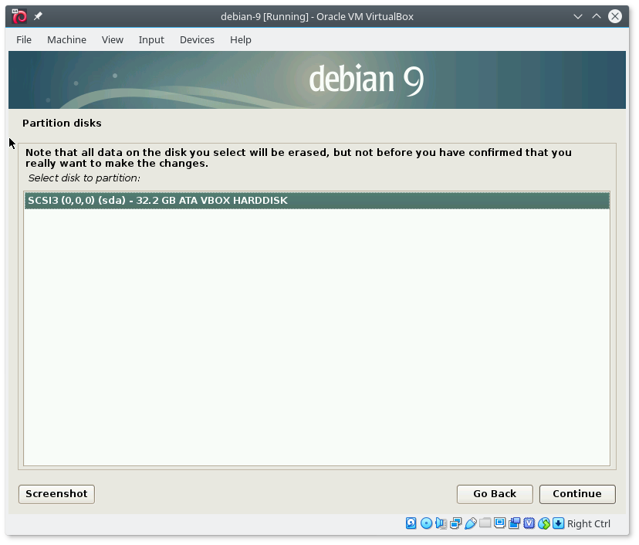Open the Devices menu
Viewport: 639px width, 545px height.
coord(197,39)
